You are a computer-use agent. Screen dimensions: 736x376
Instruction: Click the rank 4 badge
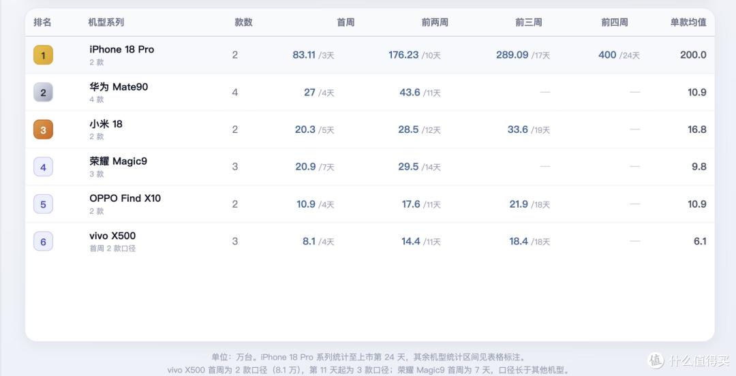click(x=43, y=167)
